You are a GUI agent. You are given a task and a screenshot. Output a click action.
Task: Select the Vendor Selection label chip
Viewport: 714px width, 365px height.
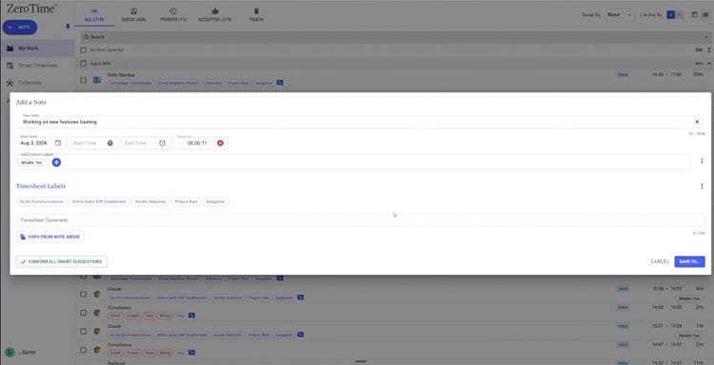(150, 202)
